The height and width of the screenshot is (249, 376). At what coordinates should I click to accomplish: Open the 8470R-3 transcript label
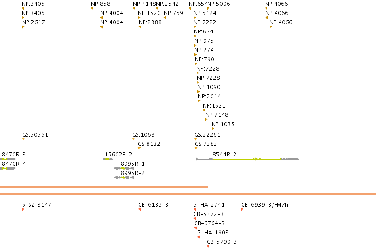(14, 155)
